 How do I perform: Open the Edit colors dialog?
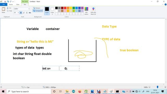point(86,11)
